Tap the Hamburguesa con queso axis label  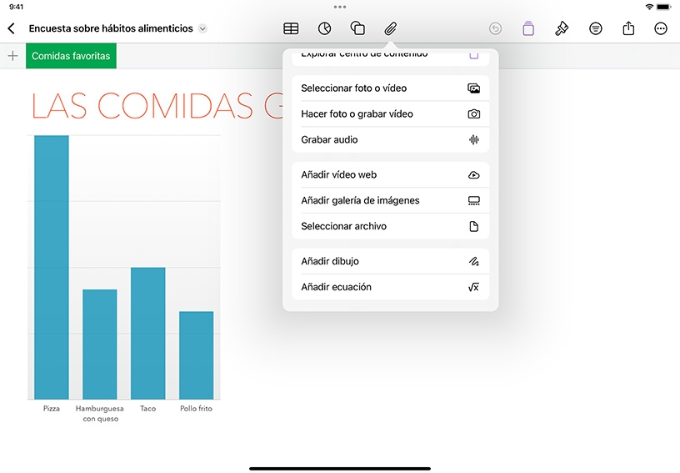(x=100, y=414)
